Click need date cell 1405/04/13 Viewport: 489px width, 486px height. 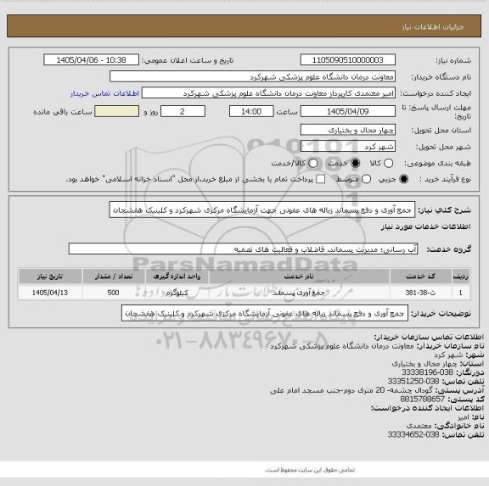coord(50,293)
